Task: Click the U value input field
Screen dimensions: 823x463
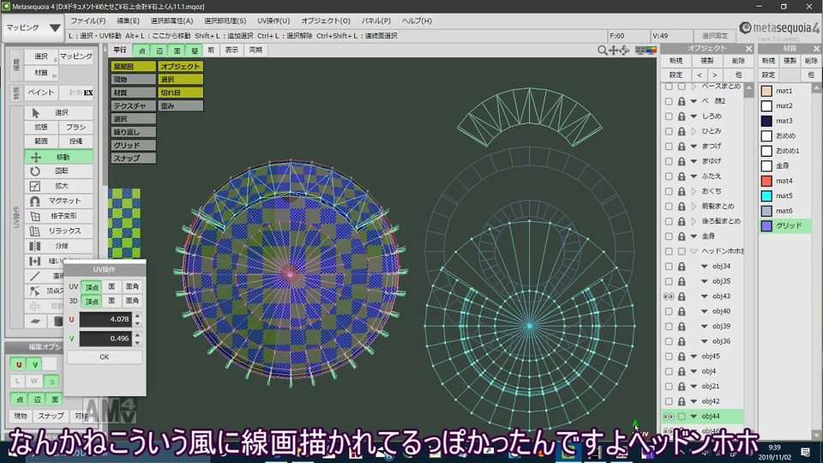Action: pos(106,319)
